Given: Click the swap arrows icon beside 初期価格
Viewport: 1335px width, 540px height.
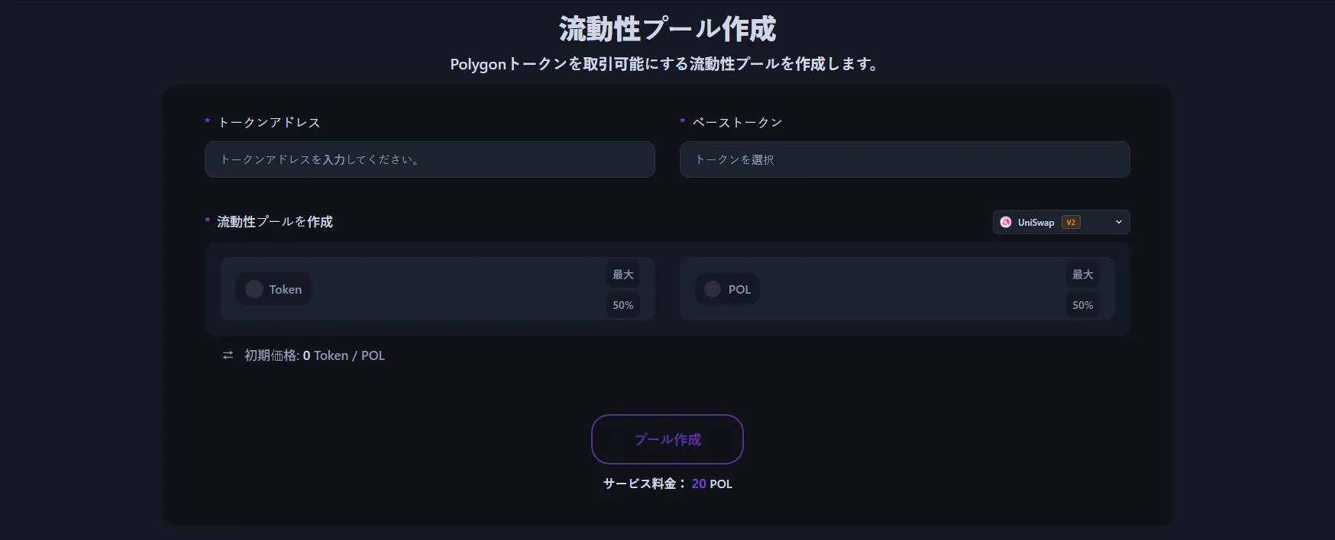Looking at the screenshot, I should coord(228,355).
